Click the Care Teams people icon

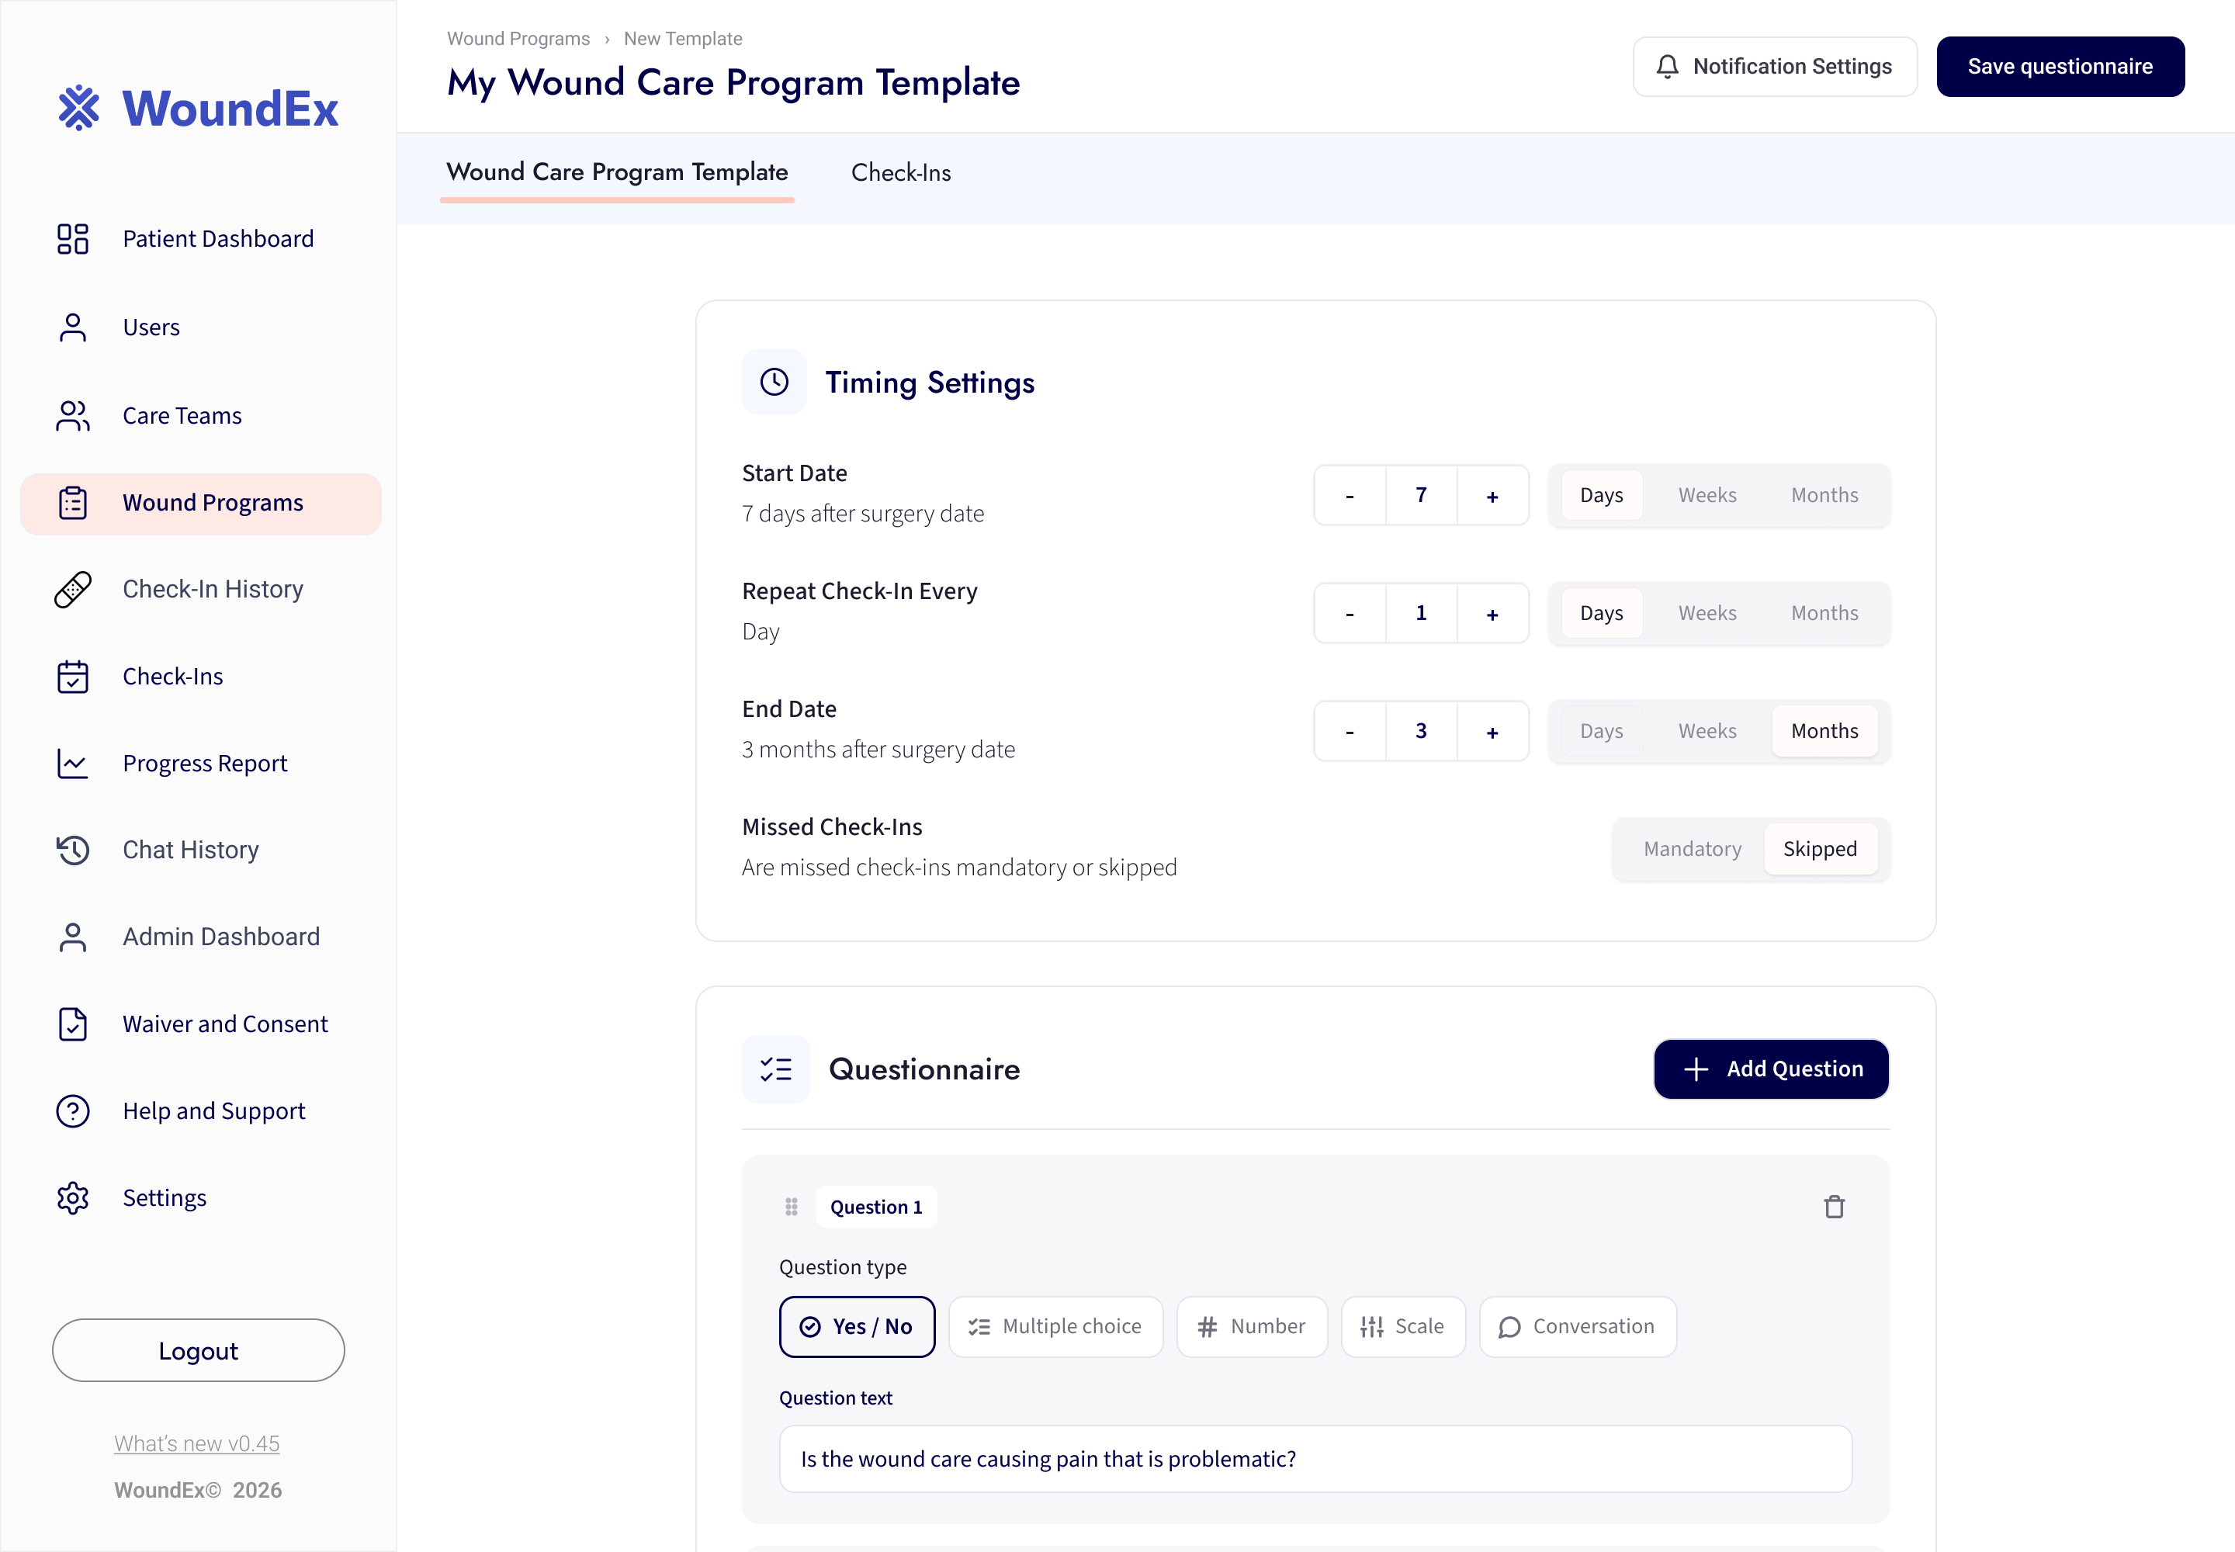point(73,416)
